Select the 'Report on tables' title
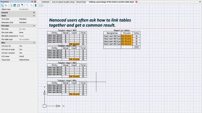Screen dimensions: 202x113 [122, 30]
